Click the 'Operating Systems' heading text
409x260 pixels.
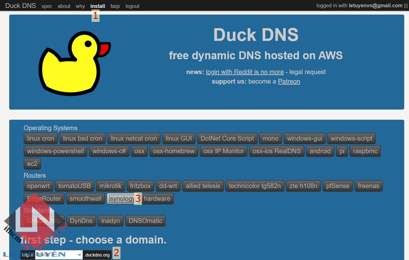click(50, 128)
